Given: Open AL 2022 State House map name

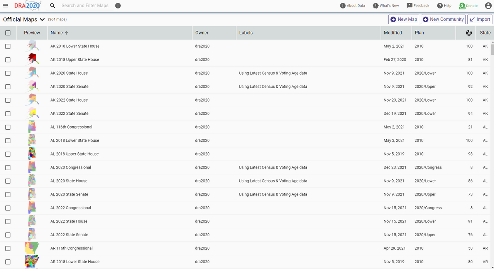Looking at the screenshot, I should tap(69, 221).
